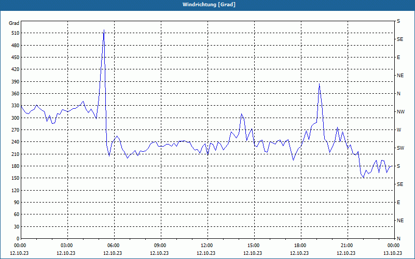Click the 210 tick label
This screenshot has width=415, height=259.
15,154
